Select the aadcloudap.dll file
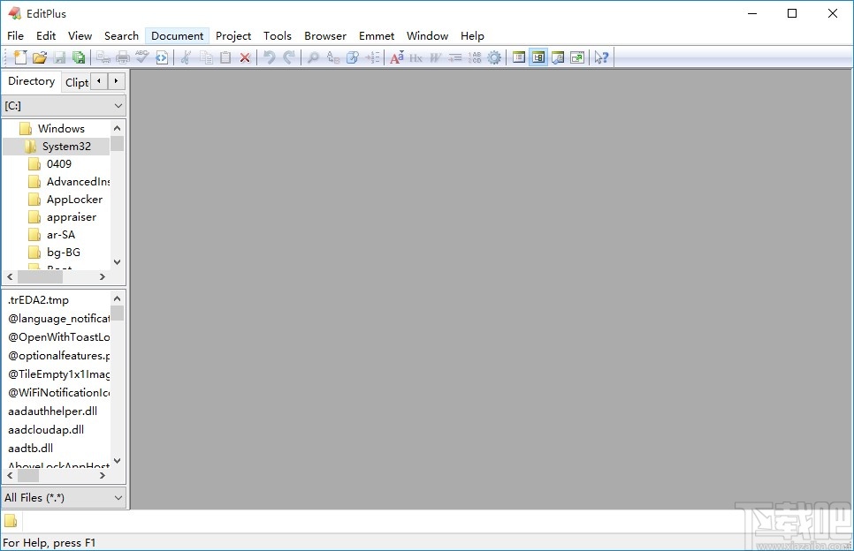Viewport: 854px width, 551px height. (46, 430)
